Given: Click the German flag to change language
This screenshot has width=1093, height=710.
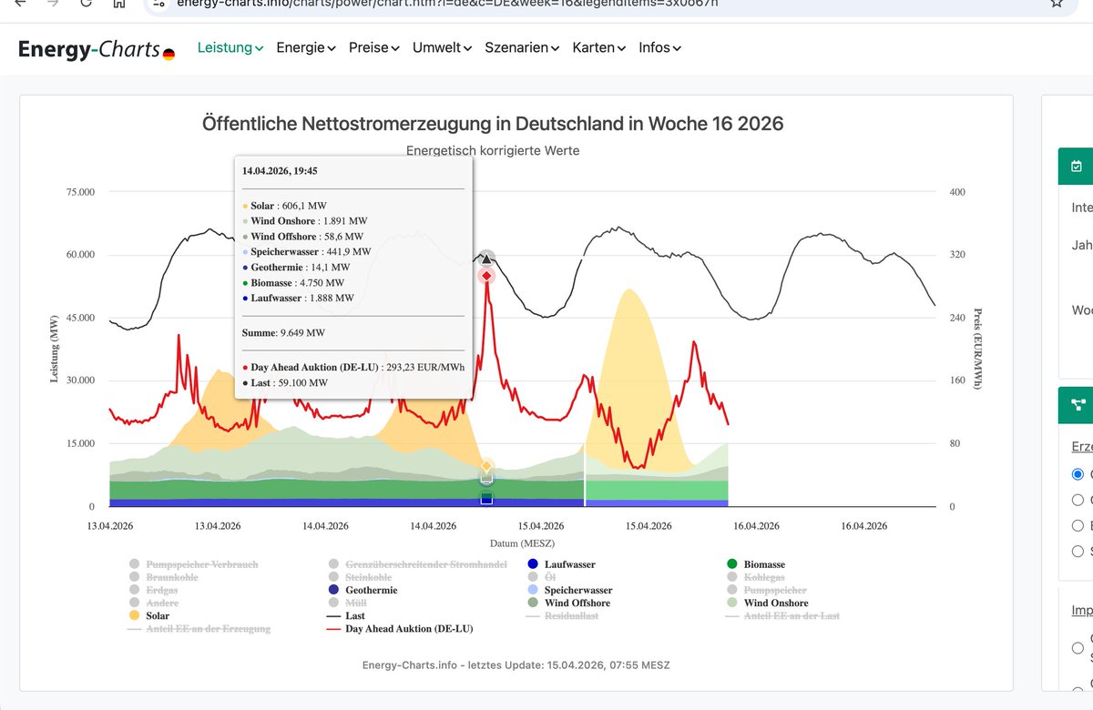Looking at the screenshot, I should pyautogui.click(x=169, y=55).
